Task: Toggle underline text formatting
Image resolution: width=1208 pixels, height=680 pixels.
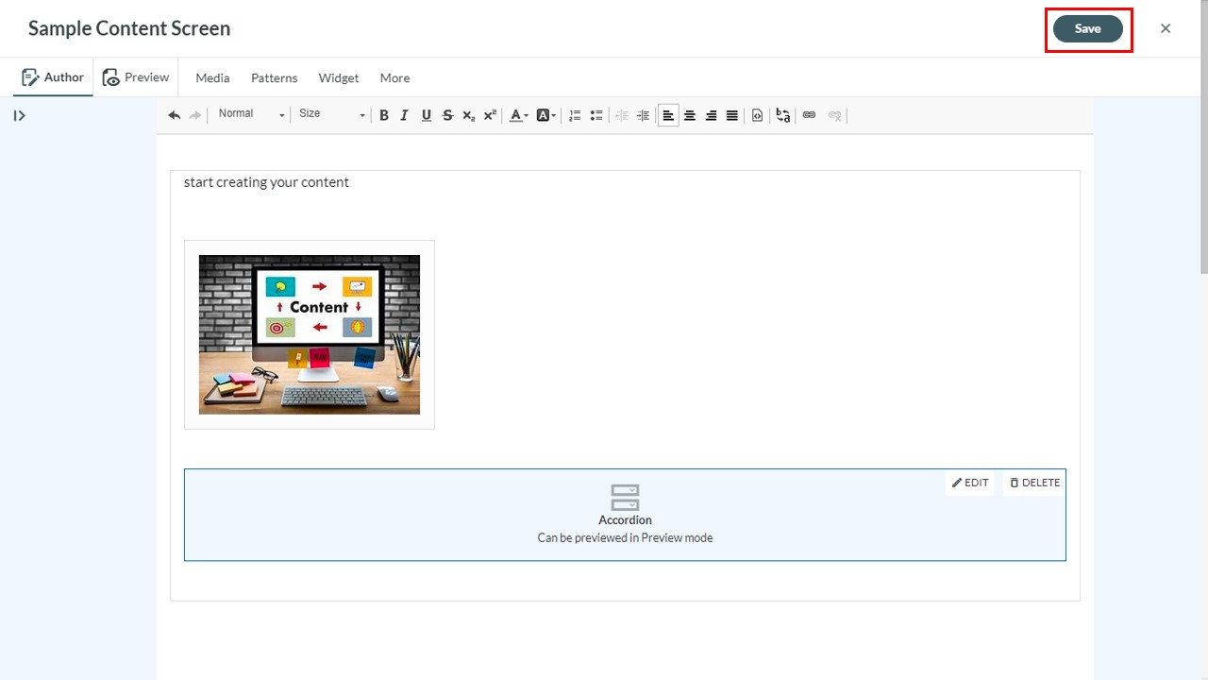Action: pyautogui.click(x=427, y=115)
